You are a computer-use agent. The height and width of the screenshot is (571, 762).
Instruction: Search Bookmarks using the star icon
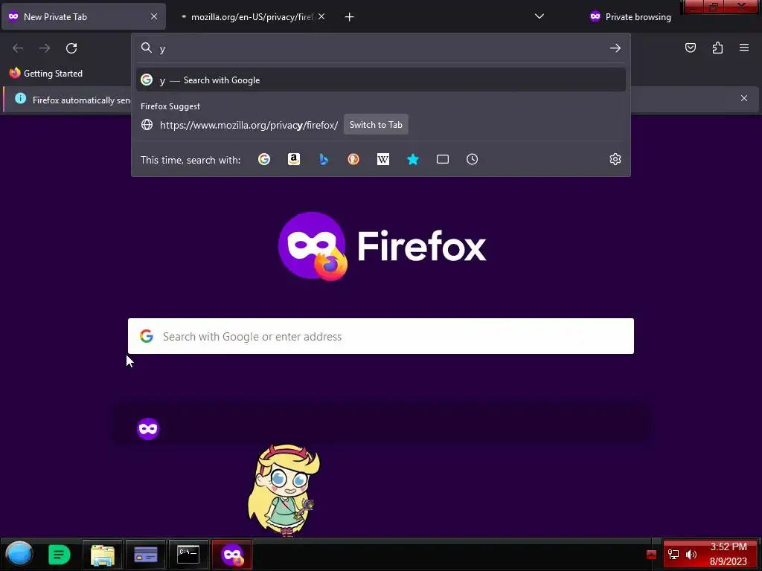tap(412, 159)
